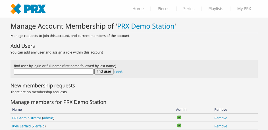The width and height of the screenshot is (268, 130).
Task: Select the 'You can add any user' line
Action: pyautogui.click(x=57, y=52)
